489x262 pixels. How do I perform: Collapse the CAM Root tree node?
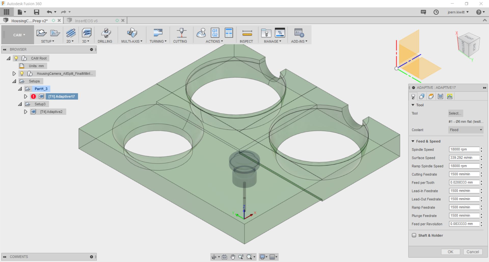pyautogui.click(x=8, y=58)
